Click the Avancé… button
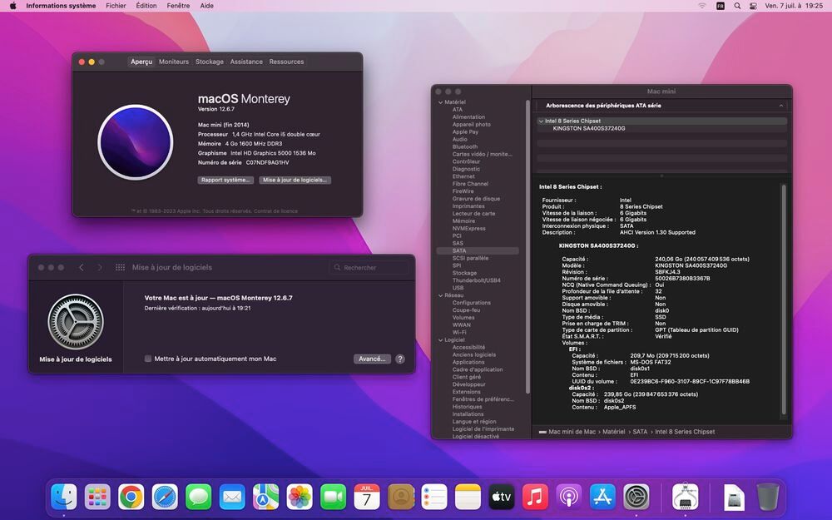This screenshot has height=520, width=832. 372,359
